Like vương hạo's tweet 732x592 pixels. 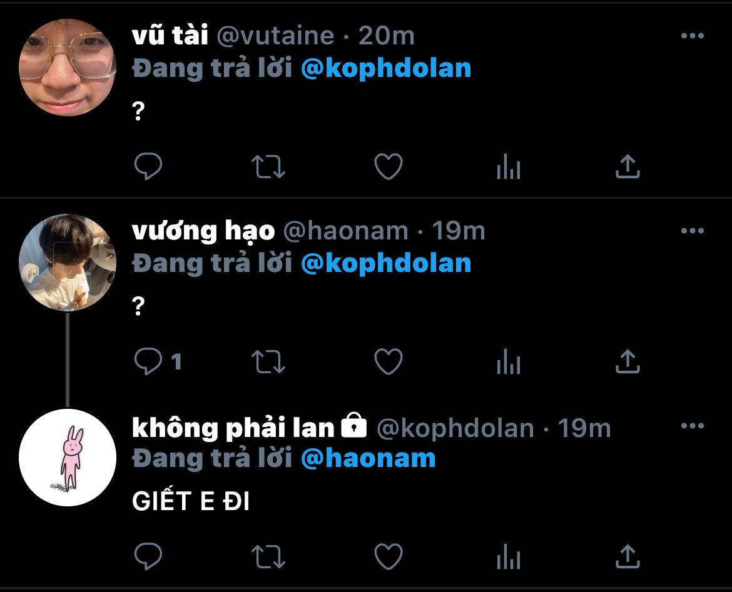[389, 361]
